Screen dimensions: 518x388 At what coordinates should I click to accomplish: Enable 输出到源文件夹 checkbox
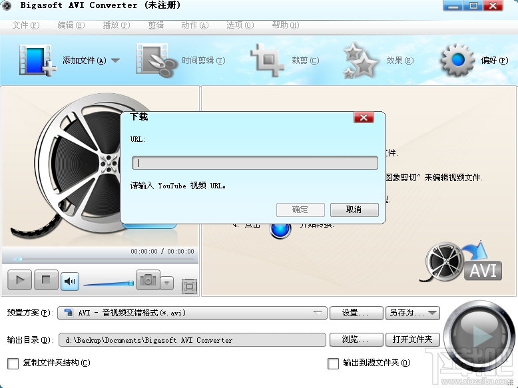click(333, 363)
